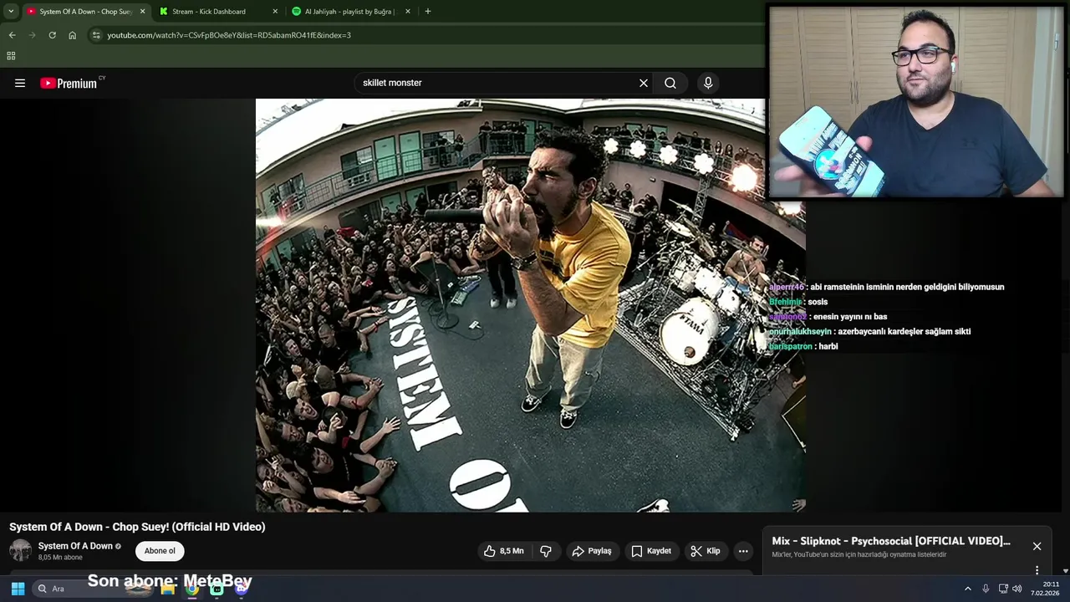Save video with Kaydet button
Screen dimensions: 1070x602
[x=651, y=551]
